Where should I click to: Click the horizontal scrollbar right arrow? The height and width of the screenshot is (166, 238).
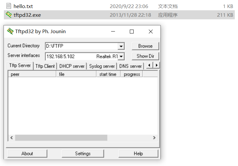pyautogui.click(x=154, y=138)
